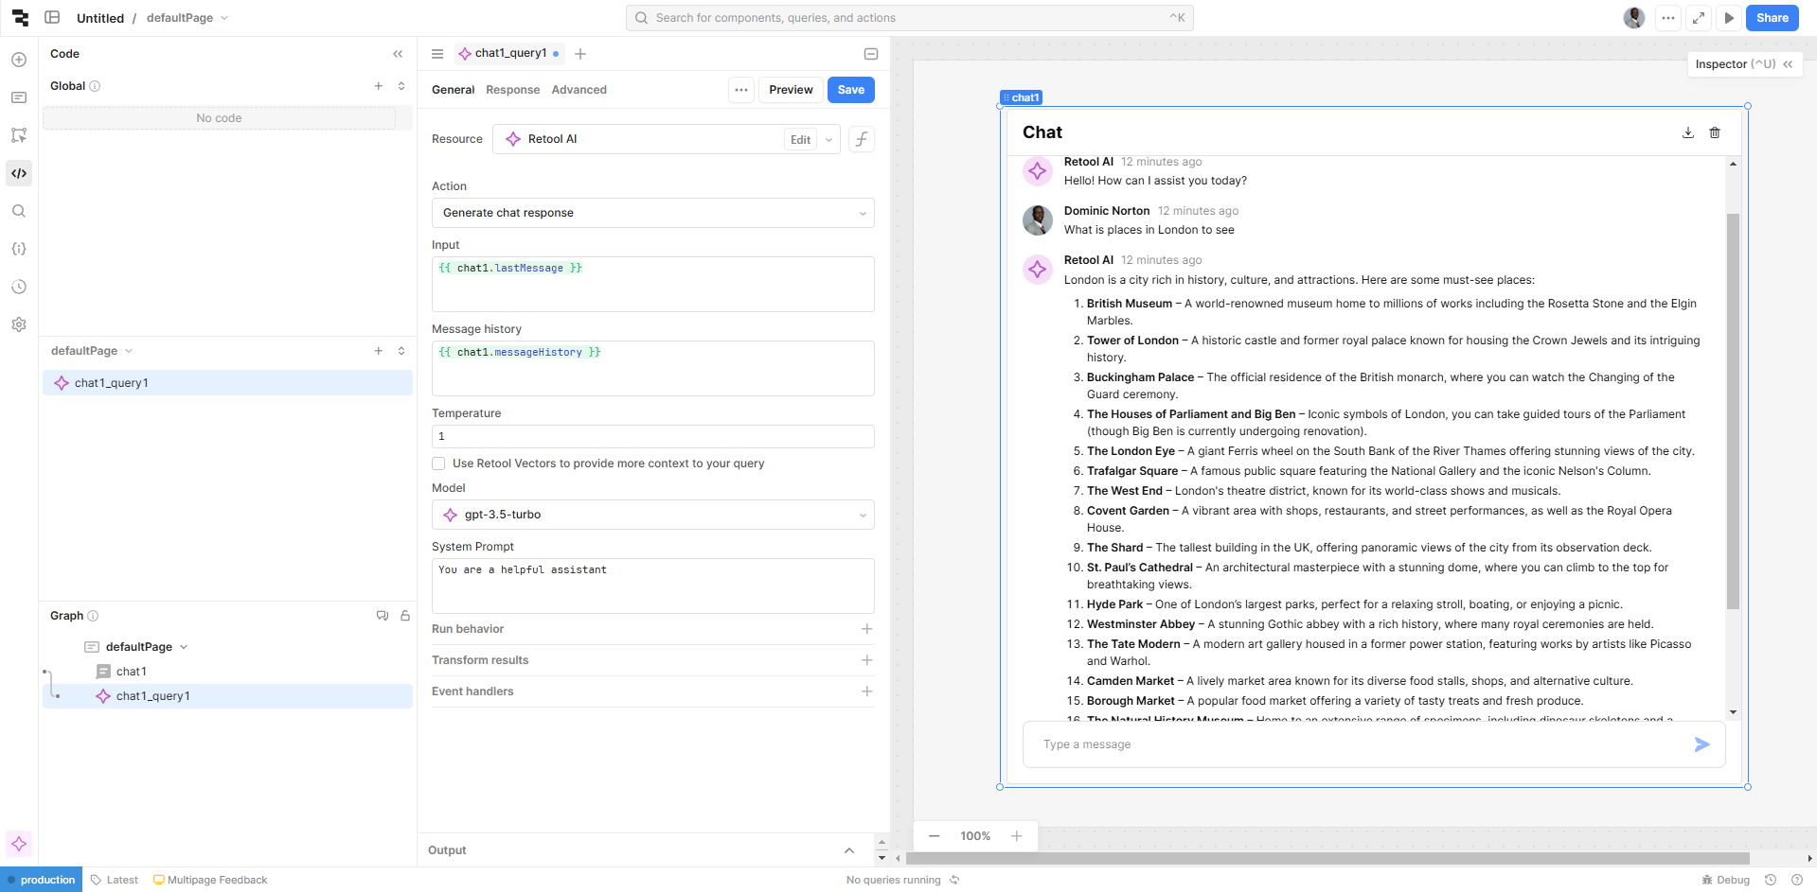The width and height of the screenshot is (1817, 892).
Task: Click the Retool logo icon
Action: [x=20, y=18]
